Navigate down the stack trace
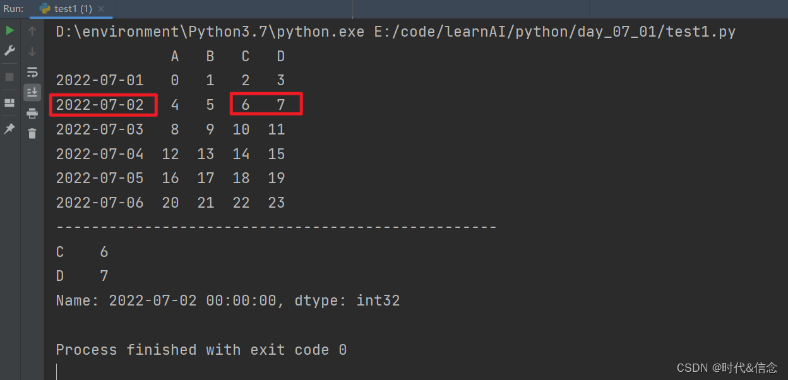Screen dimensions: 788x380 click(x=32, y=50)
